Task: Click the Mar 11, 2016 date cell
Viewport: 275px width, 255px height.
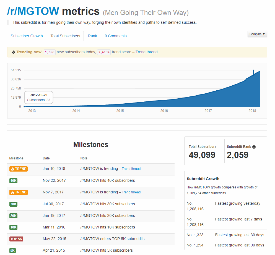Action: tap(54, 227)
